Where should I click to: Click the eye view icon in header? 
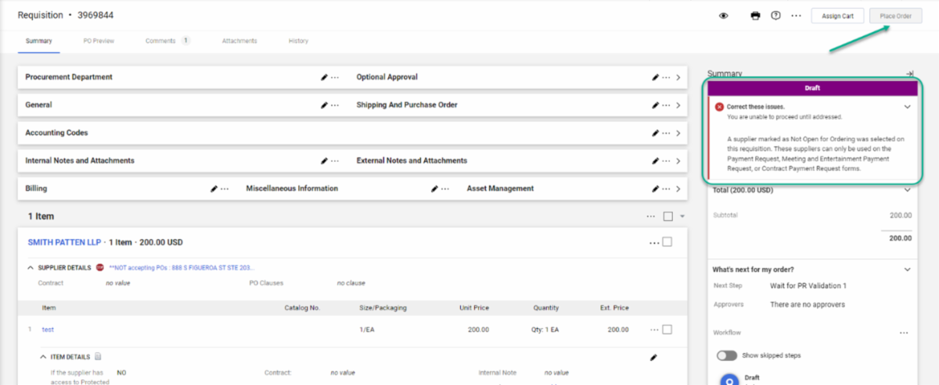click(724, 16)
